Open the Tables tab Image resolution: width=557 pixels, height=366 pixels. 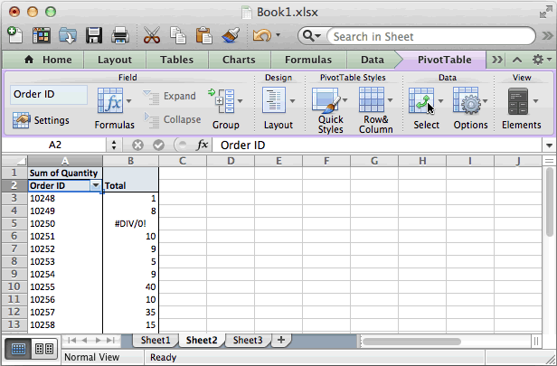click(x=176, y=60)
